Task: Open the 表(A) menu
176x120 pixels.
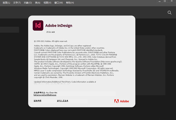Action: coord(38,3)
